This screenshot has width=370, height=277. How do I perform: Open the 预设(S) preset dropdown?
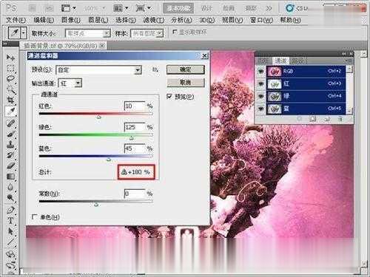tap(138, 70)
